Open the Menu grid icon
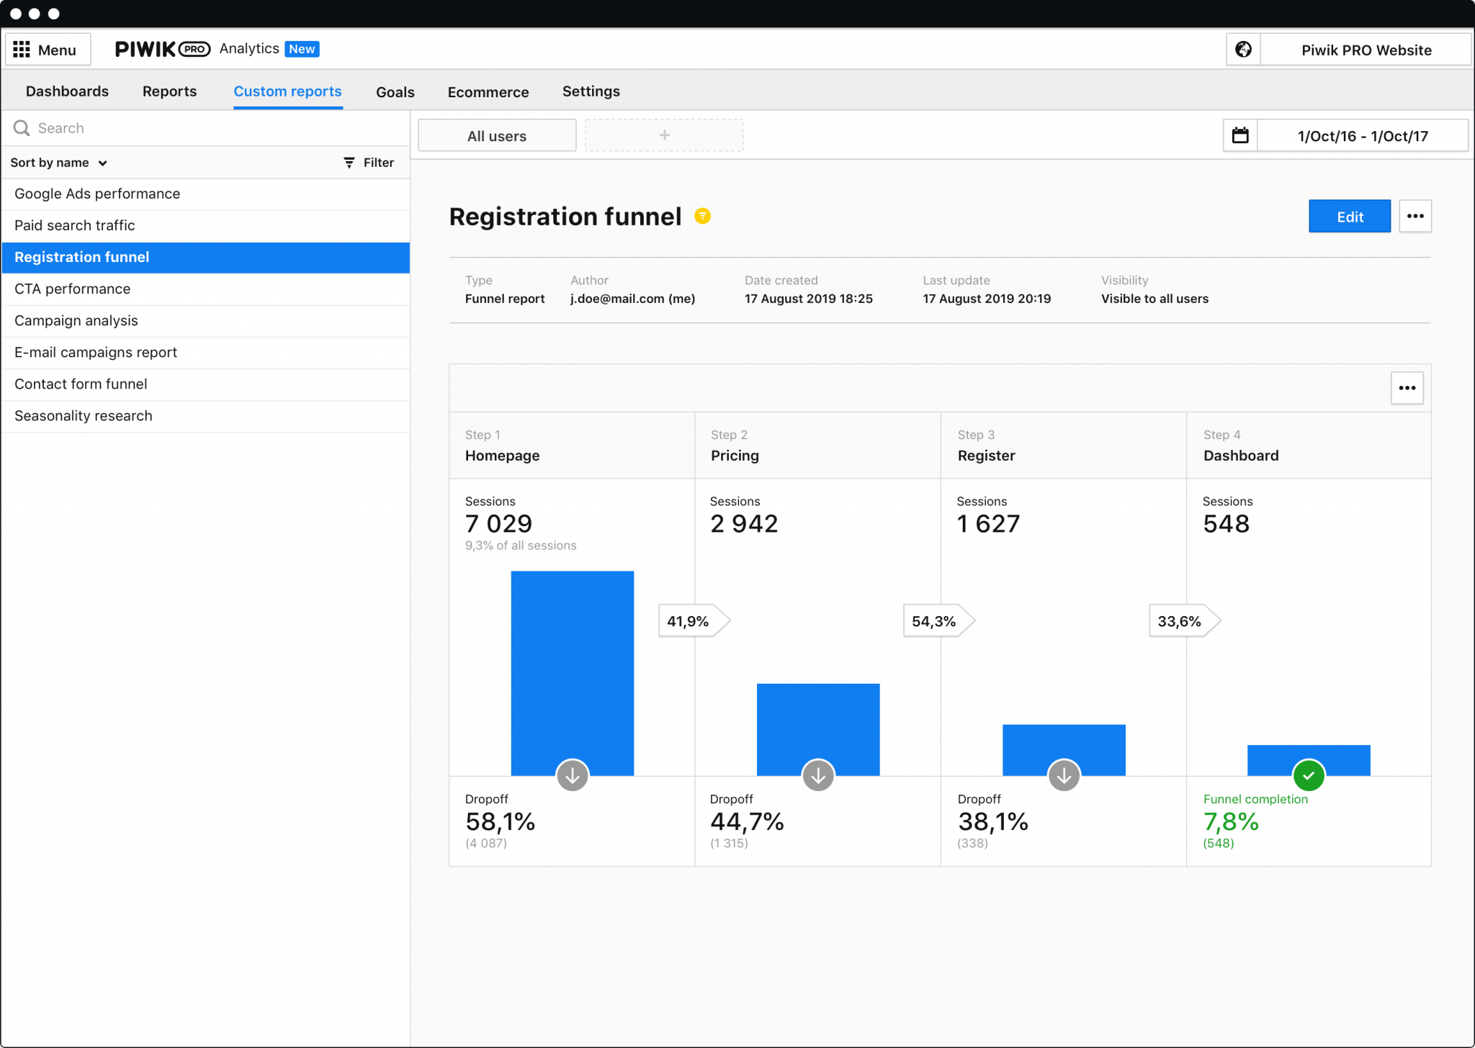The image size is (1475, 1048). [x=22, y=49]
